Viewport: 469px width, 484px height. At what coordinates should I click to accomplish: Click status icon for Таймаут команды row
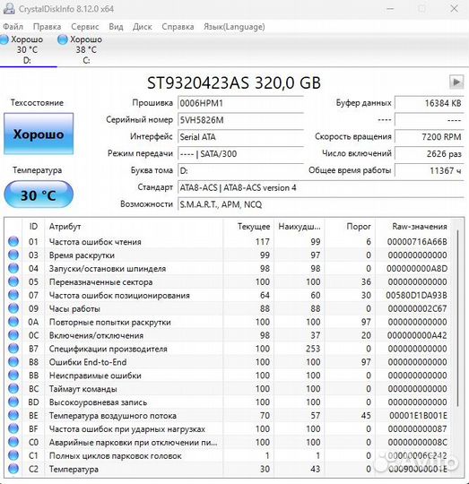coord(13,388)
